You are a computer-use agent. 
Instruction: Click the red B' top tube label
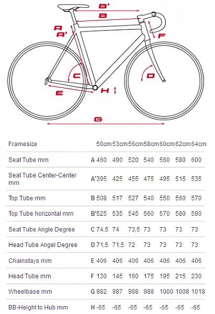point(104,6)
